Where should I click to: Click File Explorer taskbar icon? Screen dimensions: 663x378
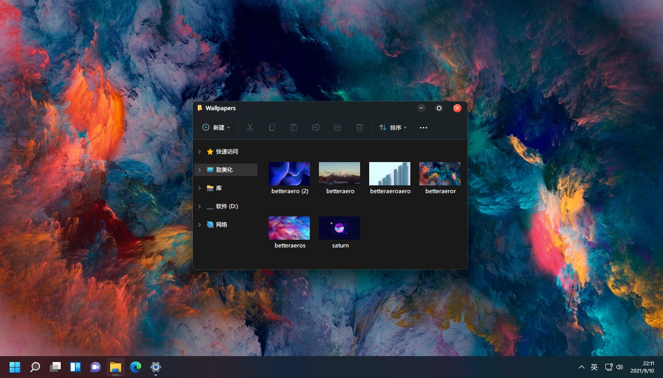coord(116,367)
